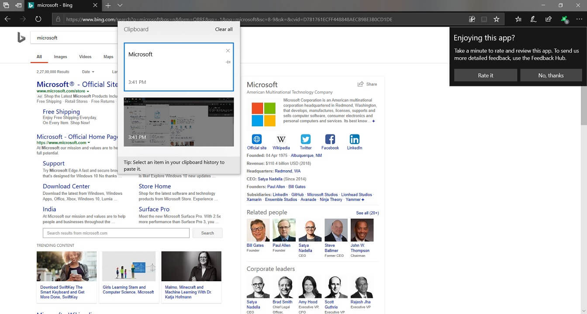Screen dimensions: 587x314
Task: Click the Bing search box containing microsoft
Action: click(74, 38)
